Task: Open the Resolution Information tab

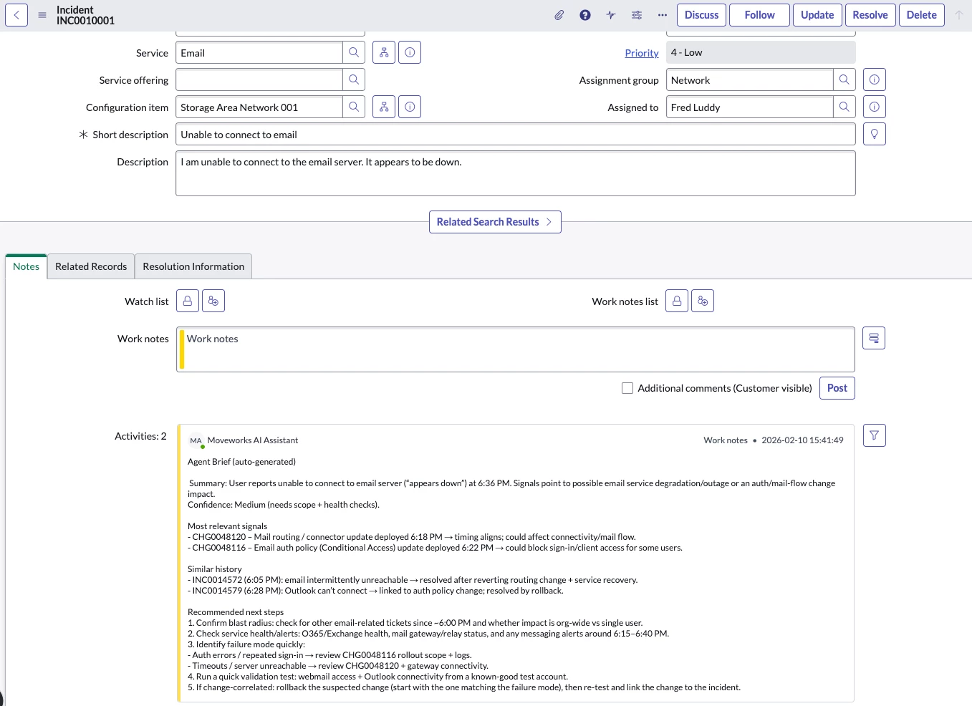Action: click(x=193, y=266)
